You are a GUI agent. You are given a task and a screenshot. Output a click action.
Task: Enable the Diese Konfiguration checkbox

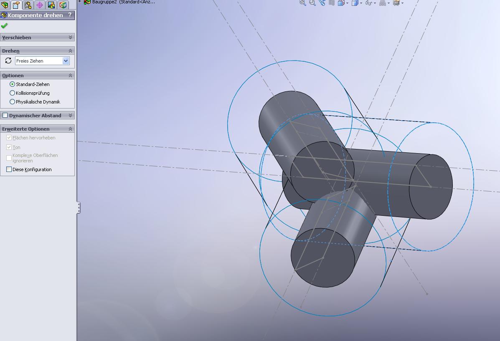pos(9,169)
